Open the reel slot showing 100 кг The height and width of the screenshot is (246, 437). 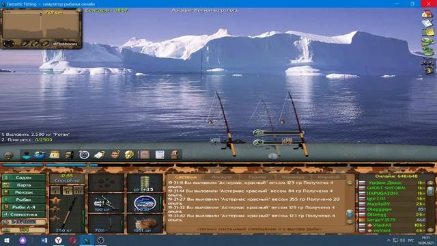(x=106, y=203)
